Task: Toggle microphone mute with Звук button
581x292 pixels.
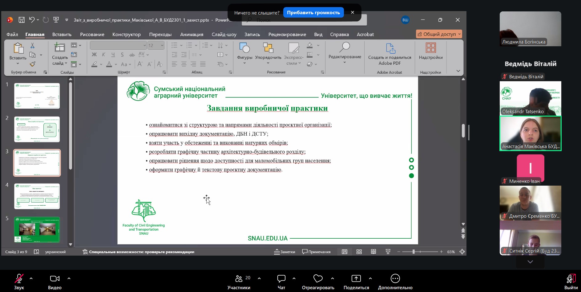Action: [19, 282]
